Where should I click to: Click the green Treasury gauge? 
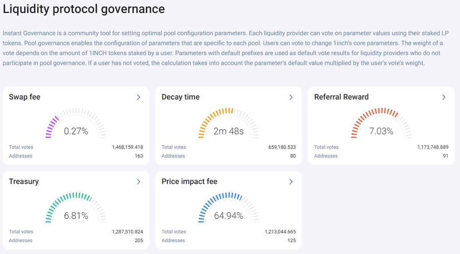[x=76, y=207]
